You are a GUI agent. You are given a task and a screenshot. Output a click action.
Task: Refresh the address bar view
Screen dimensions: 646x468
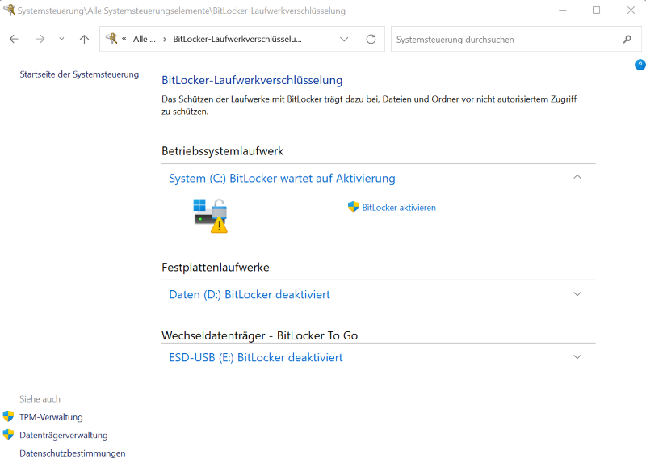pyautogui.click(x=371, y=39)
